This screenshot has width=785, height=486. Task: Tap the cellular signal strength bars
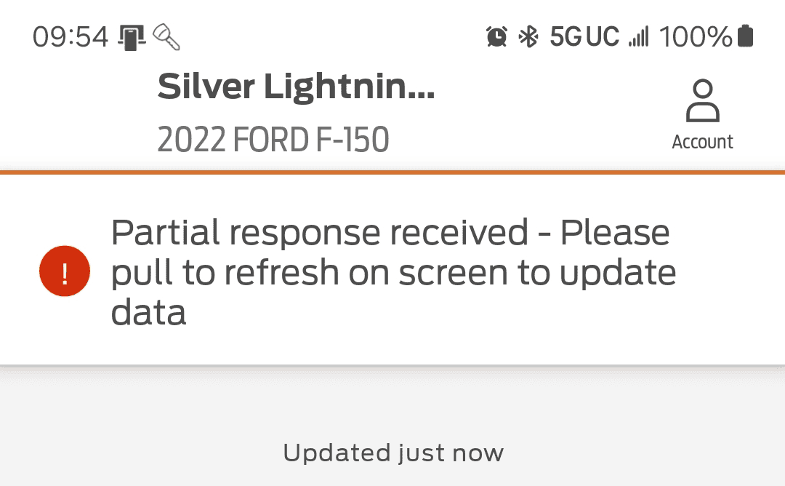(638, 37)
